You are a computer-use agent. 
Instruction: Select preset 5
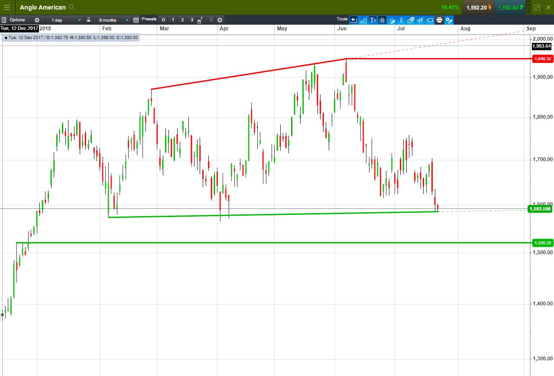point(211,20)
